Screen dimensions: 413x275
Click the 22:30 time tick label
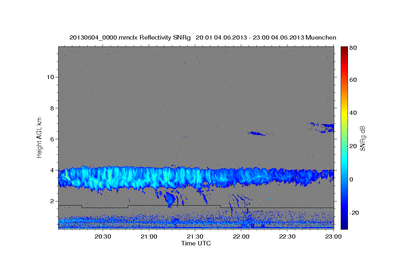tap(287, 237)
